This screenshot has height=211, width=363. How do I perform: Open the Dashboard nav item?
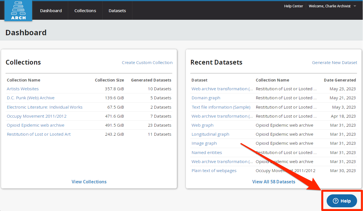pos(51,11)
